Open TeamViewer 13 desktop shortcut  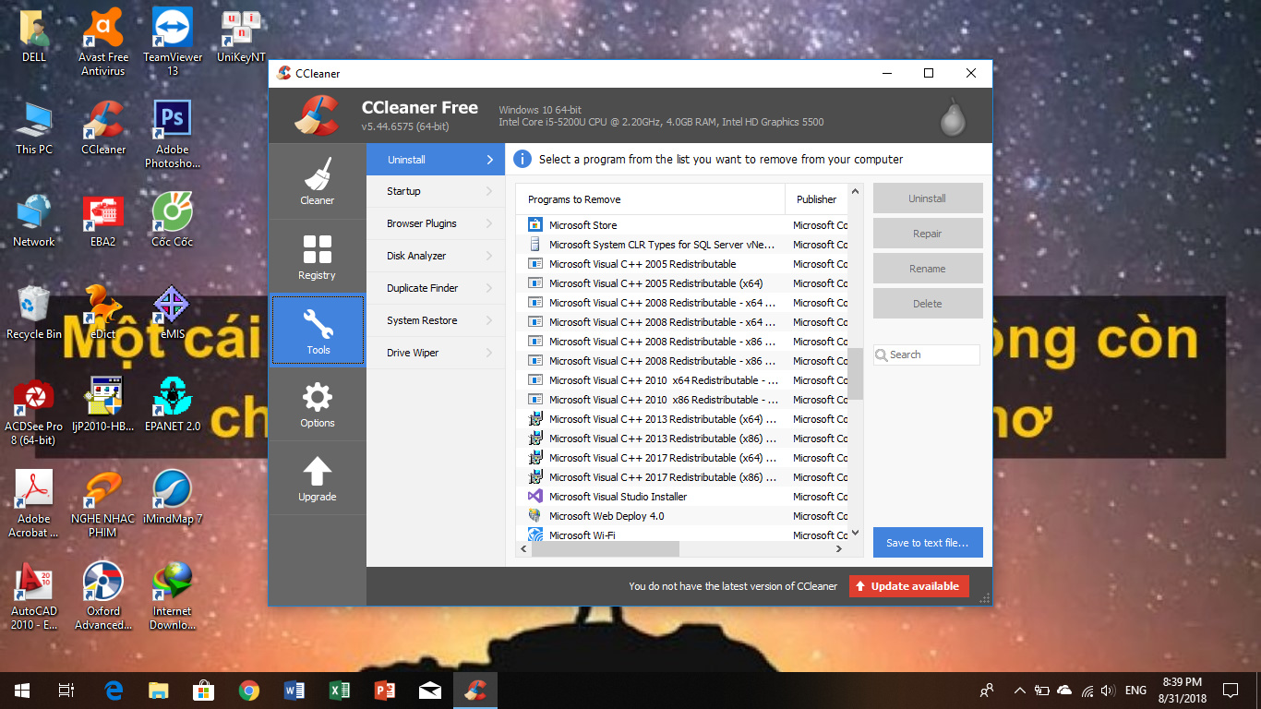[x=173, y=42]
